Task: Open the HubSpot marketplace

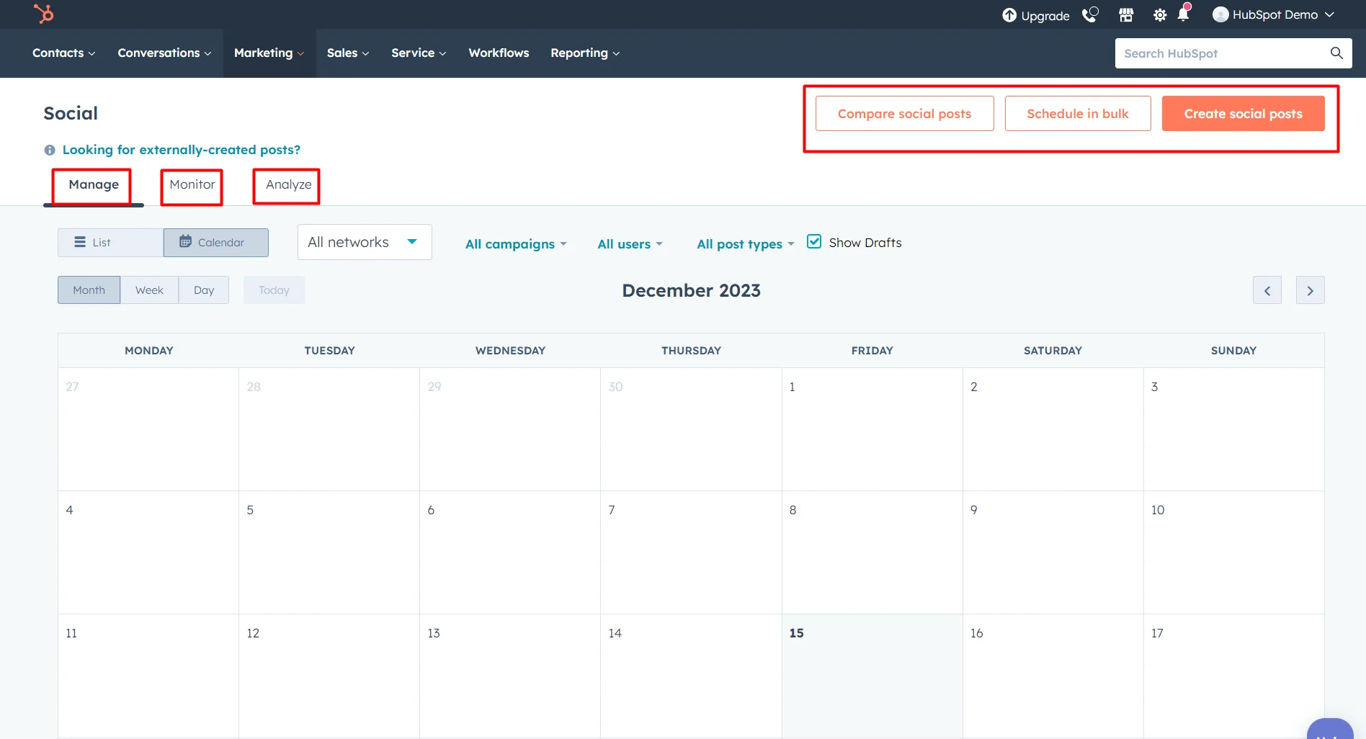Action: (1125, 14)
